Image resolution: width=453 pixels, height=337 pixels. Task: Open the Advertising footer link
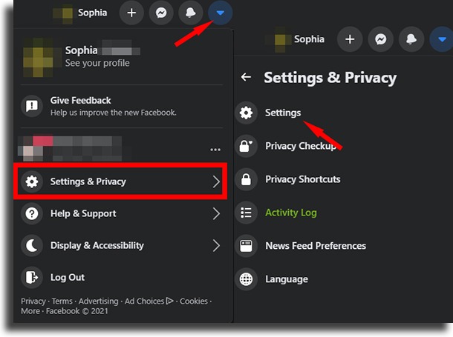(x=99, y=301)
